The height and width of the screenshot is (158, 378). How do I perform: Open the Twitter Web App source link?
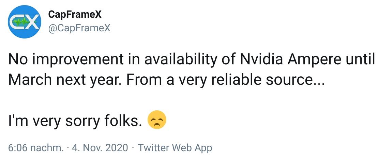[175, 148]
